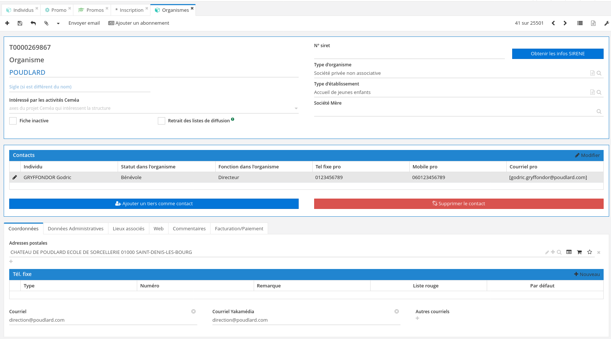Image resolution: width=611 pixels, height=339 pixels.
Task: Search postal addresses with magnifier icon
Action: point(559,252)
